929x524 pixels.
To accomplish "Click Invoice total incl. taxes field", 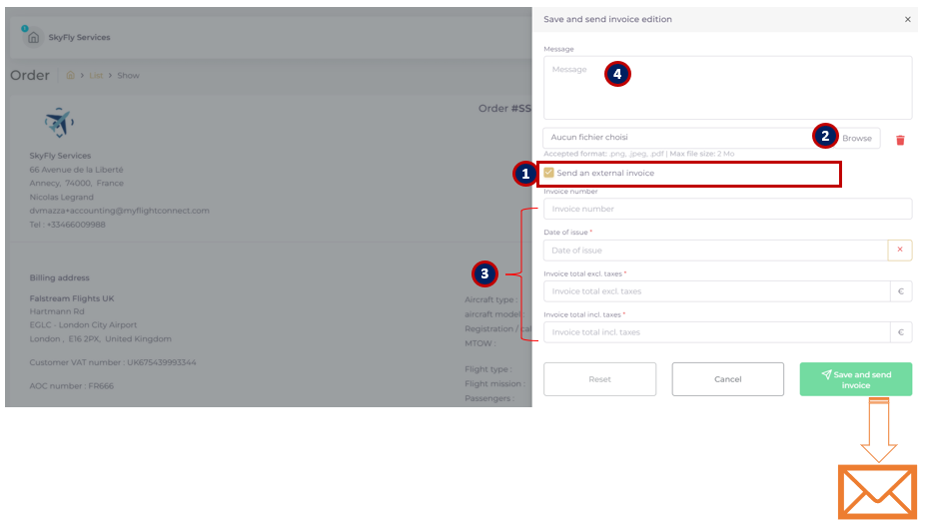I will click(715, 332).
